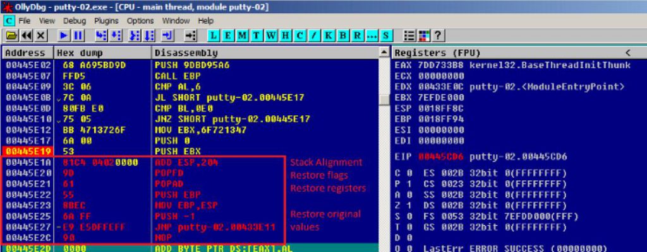The image size is (647, 252).
Task: Select the JL SHORT putty-02.00445E17 row
Action: [x=190, y=98]
